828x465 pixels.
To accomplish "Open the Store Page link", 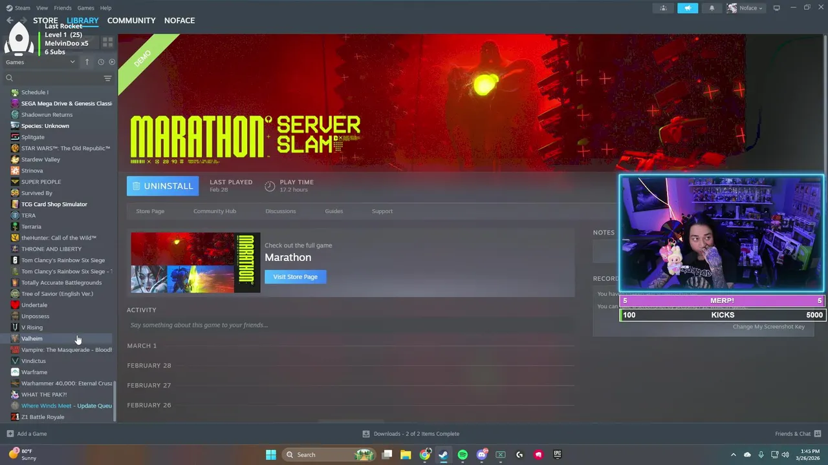I will coord(150,211).
